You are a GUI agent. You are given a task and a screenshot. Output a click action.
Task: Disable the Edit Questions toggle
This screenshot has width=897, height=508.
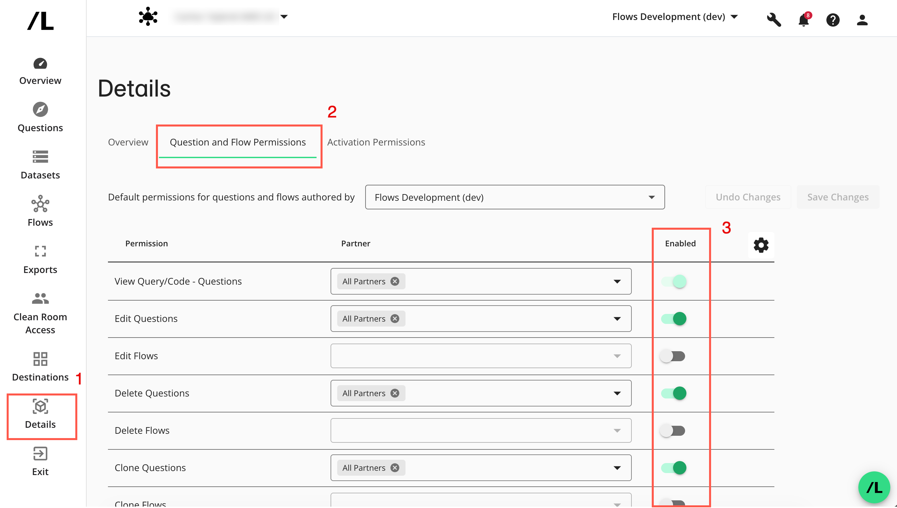point(673,319)
